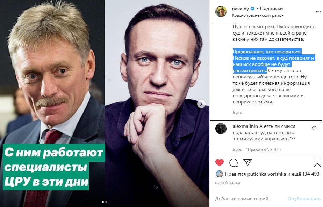Click navalny's profile avatar
The height and width of the screenshot is (207, 323).
coord(221,11)
